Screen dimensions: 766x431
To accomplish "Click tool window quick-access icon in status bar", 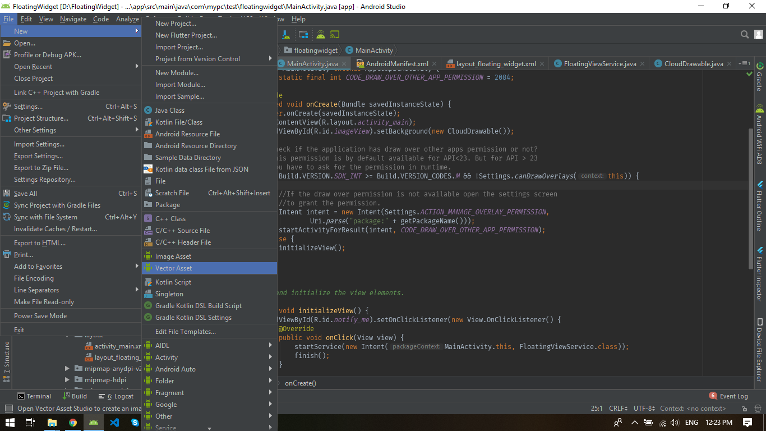I will point(8,409).
